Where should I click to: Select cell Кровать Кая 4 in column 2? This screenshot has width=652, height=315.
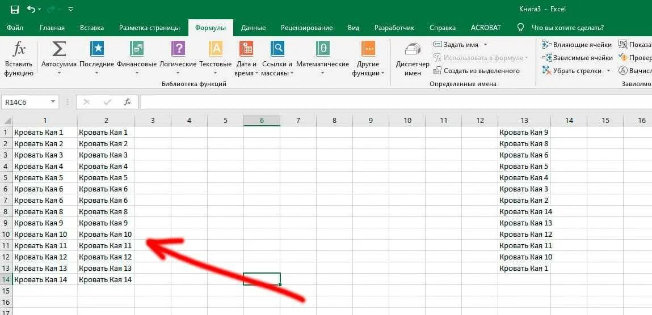tap(106, 167)
